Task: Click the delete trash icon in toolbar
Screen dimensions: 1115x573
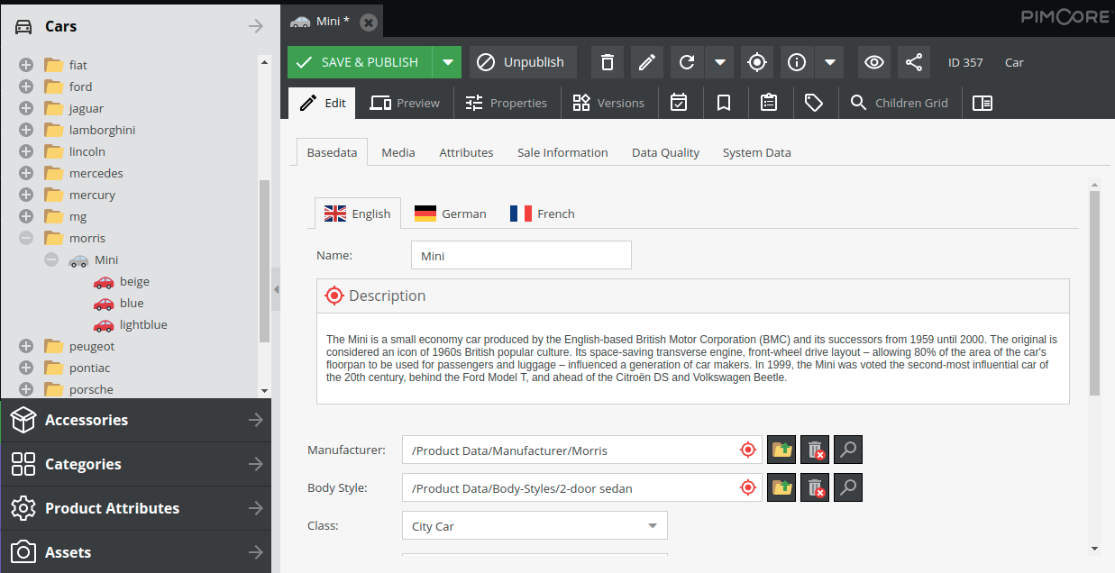Action: [x=608, y=62]
